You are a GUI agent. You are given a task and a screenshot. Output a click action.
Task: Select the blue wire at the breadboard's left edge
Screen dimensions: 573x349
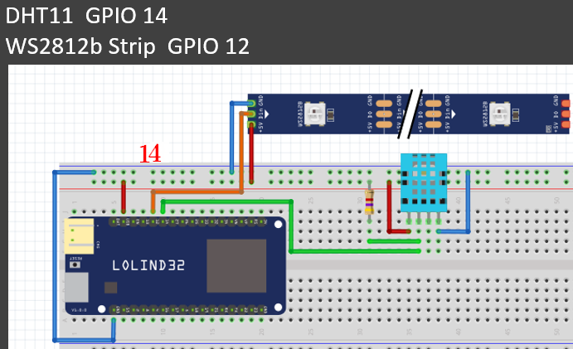click(x=55, y=257)
